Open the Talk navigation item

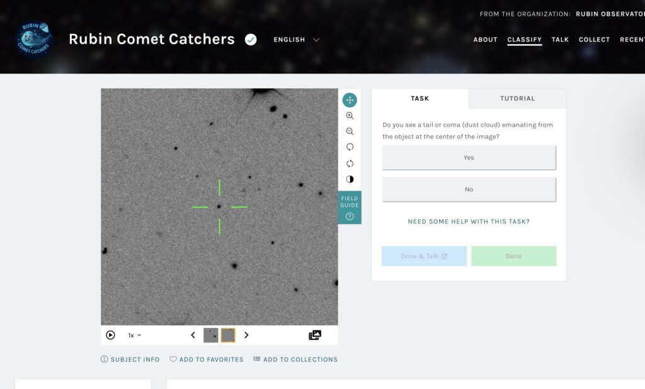point(560,40)
